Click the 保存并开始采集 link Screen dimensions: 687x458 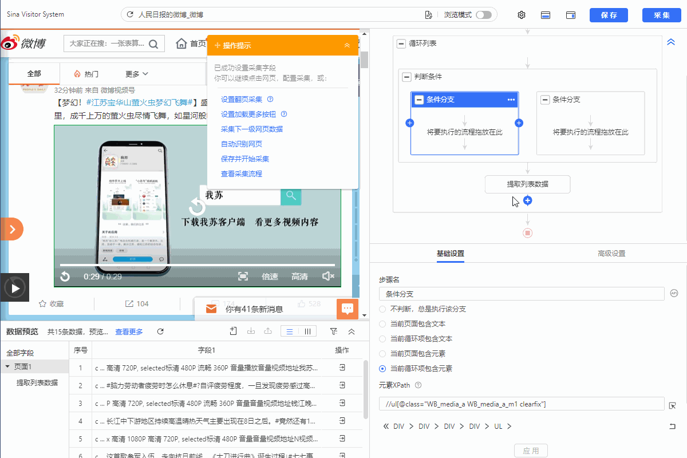245,159
